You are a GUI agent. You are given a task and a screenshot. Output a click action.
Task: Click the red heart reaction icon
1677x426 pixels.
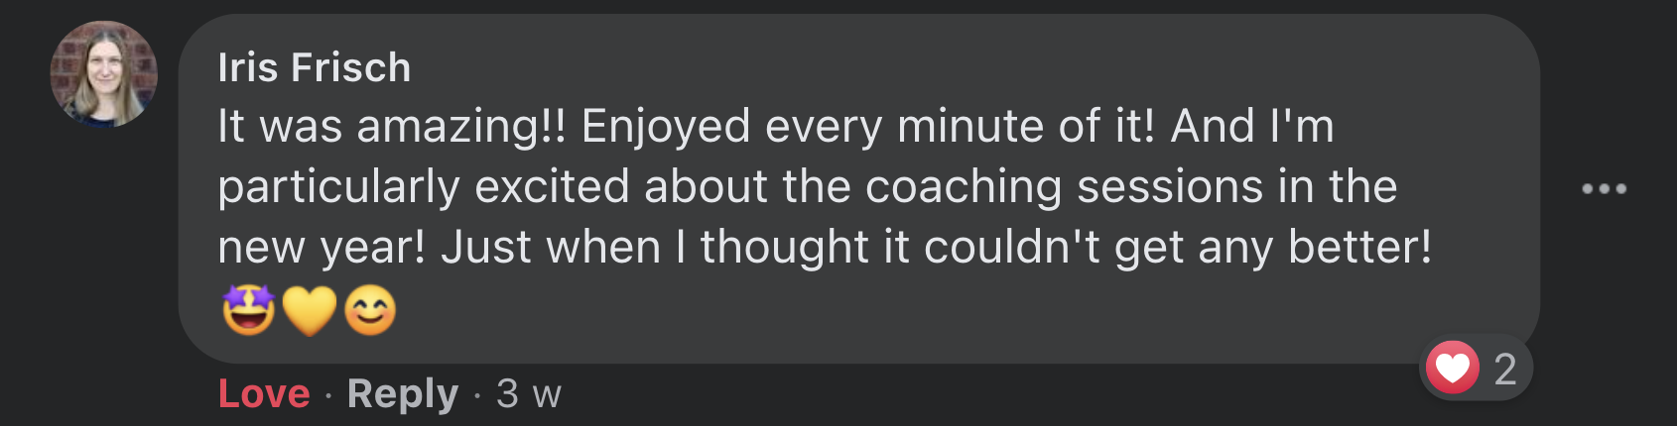1453,368
